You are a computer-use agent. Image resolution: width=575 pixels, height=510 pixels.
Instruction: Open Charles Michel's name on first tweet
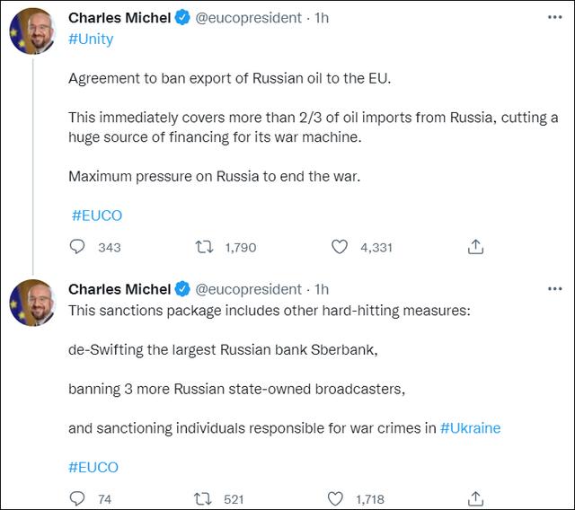click(x=119, y=19)
